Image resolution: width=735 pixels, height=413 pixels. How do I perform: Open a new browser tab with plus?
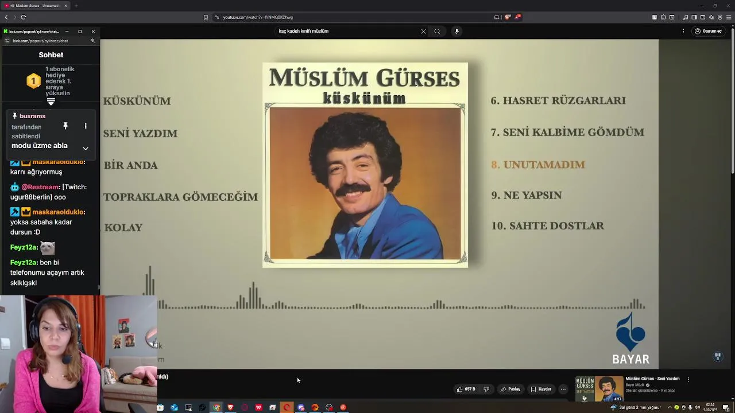76,6
